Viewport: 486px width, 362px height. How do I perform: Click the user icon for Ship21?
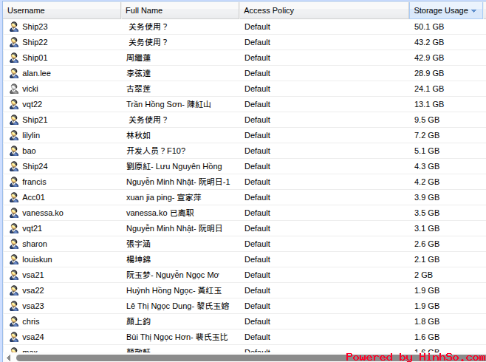tap(14, 120)
